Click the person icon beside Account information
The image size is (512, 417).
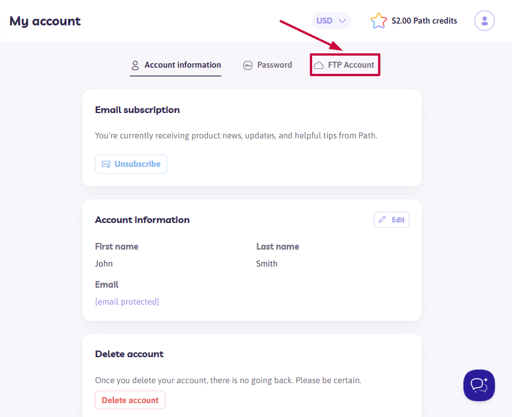pos(135,65)
